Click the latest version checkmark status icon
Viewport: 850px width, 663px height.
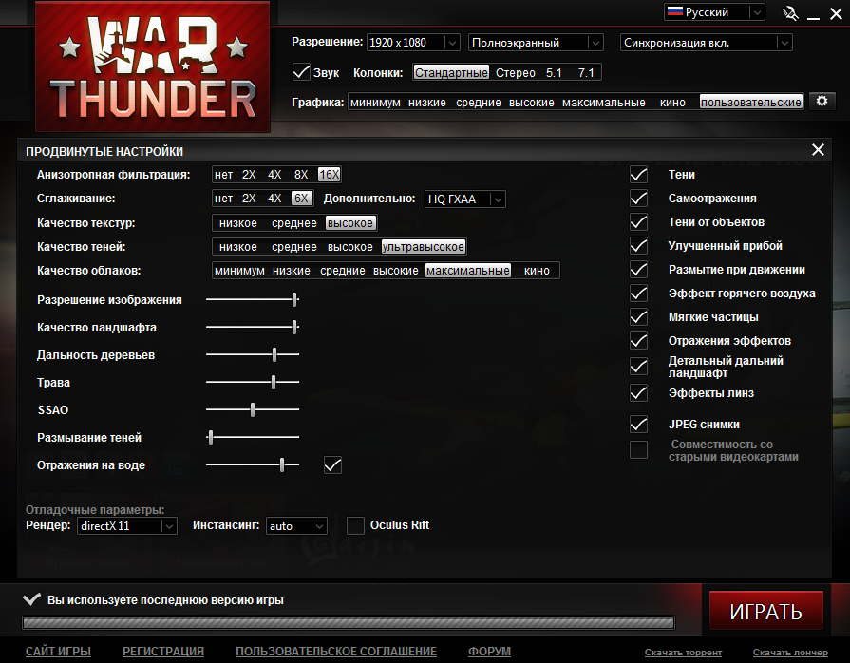pyautogui.click(x=32, y=599)
